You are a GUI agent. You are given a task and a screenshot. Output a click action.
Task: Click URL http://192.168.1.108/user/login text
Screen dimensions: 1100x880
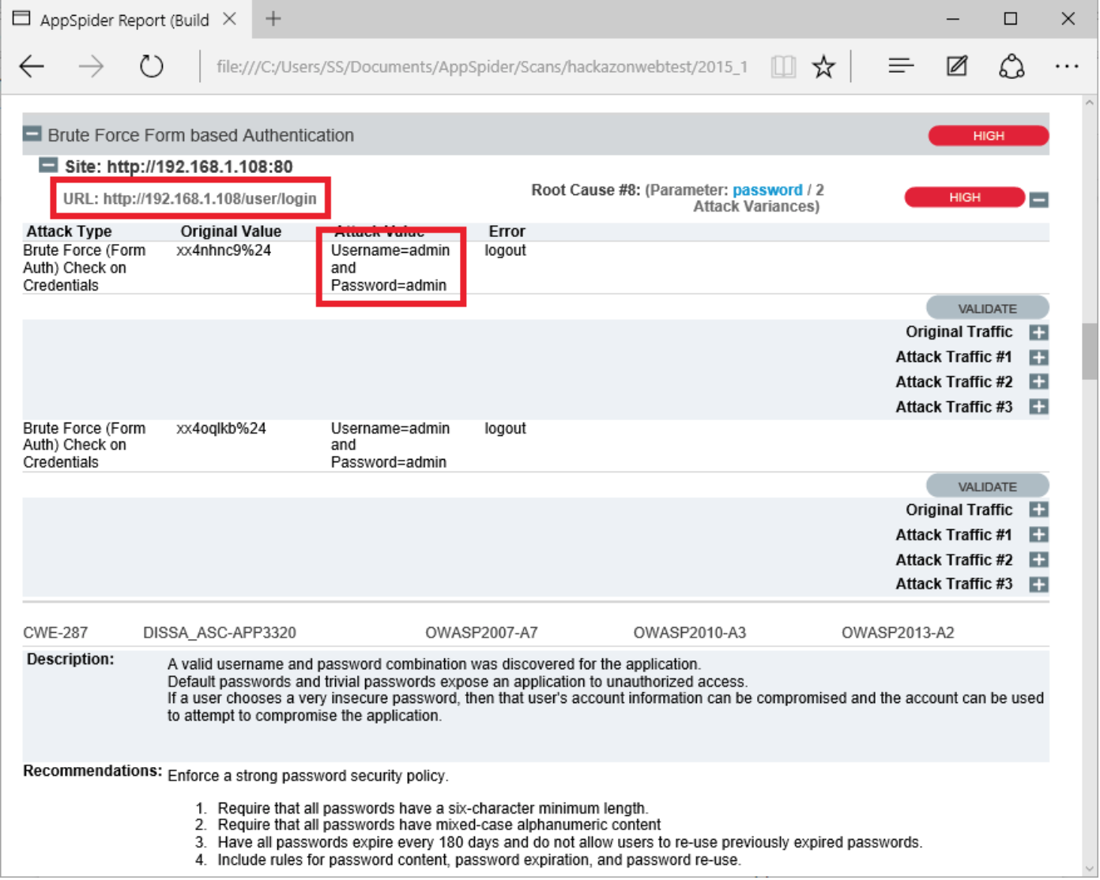click(190, 199)
